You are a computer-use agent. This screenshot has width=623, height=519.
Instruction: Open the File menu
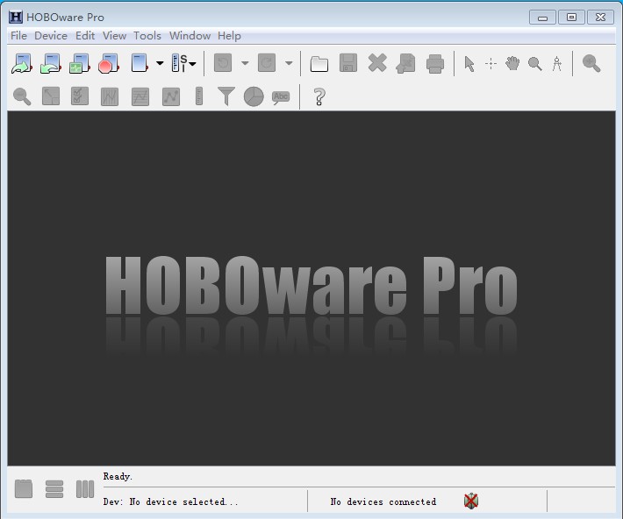(x=18, y=36)
